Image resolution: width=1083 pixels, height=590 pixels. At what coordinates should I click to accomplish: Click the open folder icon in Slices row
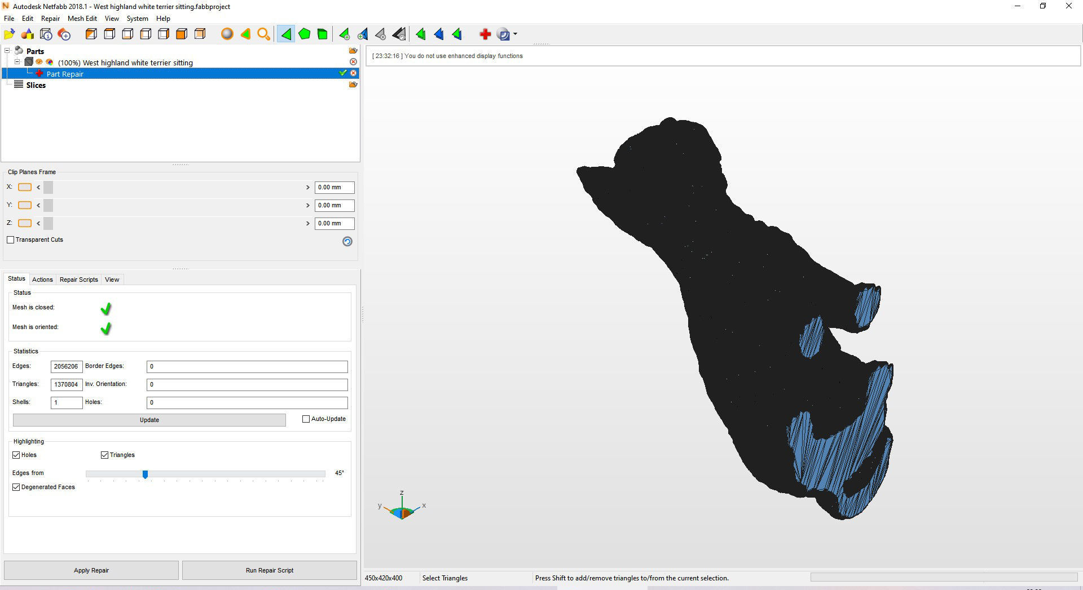pos(353,85)
